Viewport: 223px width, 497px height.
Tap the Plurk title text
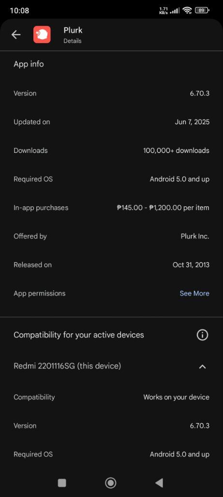pyautogui.click(x=73, y=30)
